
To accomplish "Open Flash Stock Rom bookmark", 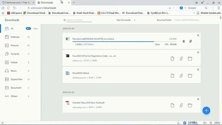I will coord(85,13).
